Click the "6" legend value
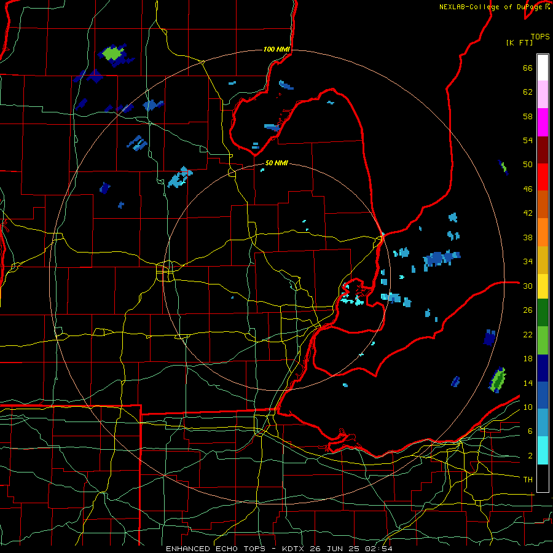Screen dimensions: 553x553 click(x=530, y=431)
